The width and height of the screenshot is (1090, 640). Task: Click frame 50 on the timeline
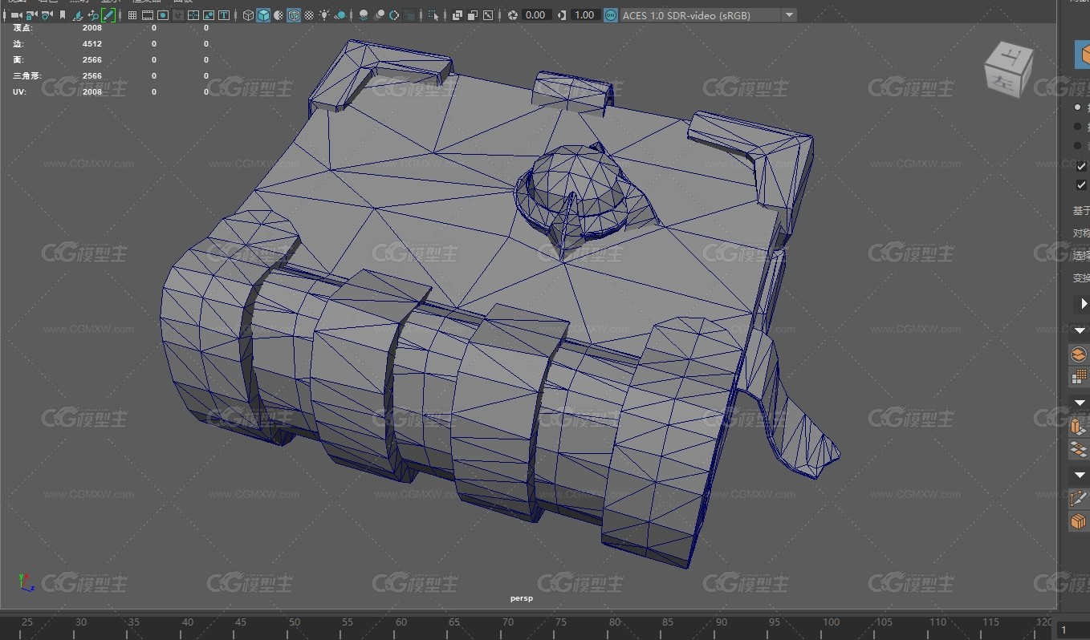tap(295, 622)
